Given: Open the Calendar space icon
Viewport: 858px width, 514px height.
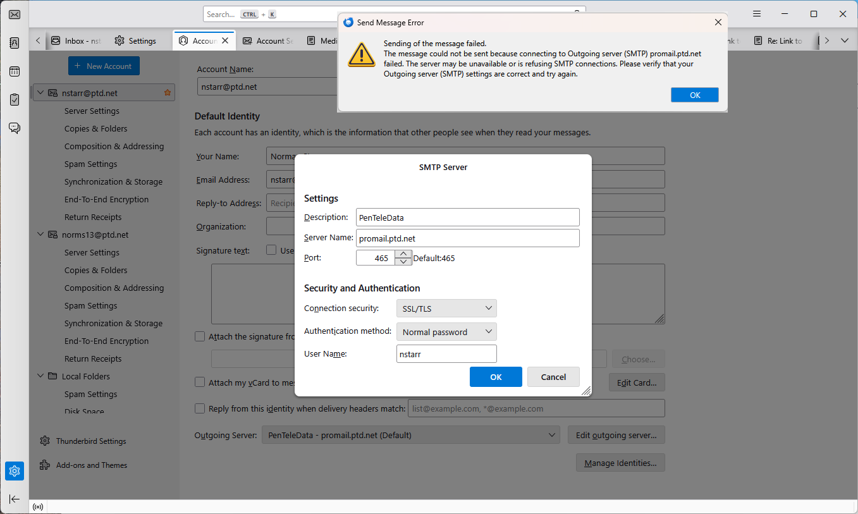Looking at the screenshot, I should coord(15,71).
